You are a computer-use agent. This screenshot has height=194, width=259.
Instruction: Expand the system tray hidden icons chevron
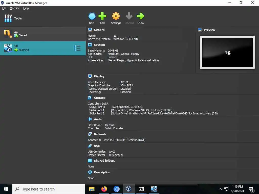click(220, 189)
